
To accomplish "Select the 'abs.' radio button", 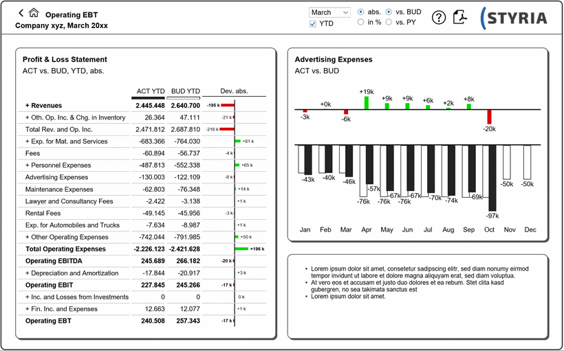I will tap(361, 12).
